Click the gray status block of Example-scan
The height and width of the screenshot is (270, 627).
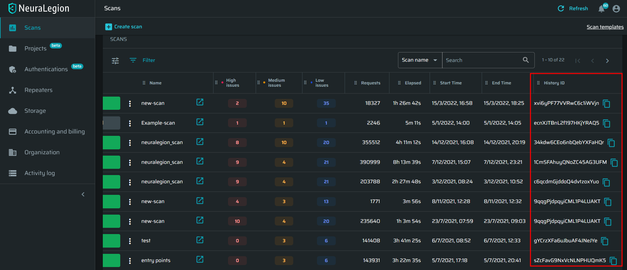112,123
